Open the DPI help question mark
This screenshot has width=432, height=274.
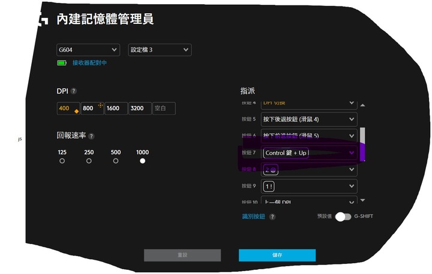pos(74,91)
